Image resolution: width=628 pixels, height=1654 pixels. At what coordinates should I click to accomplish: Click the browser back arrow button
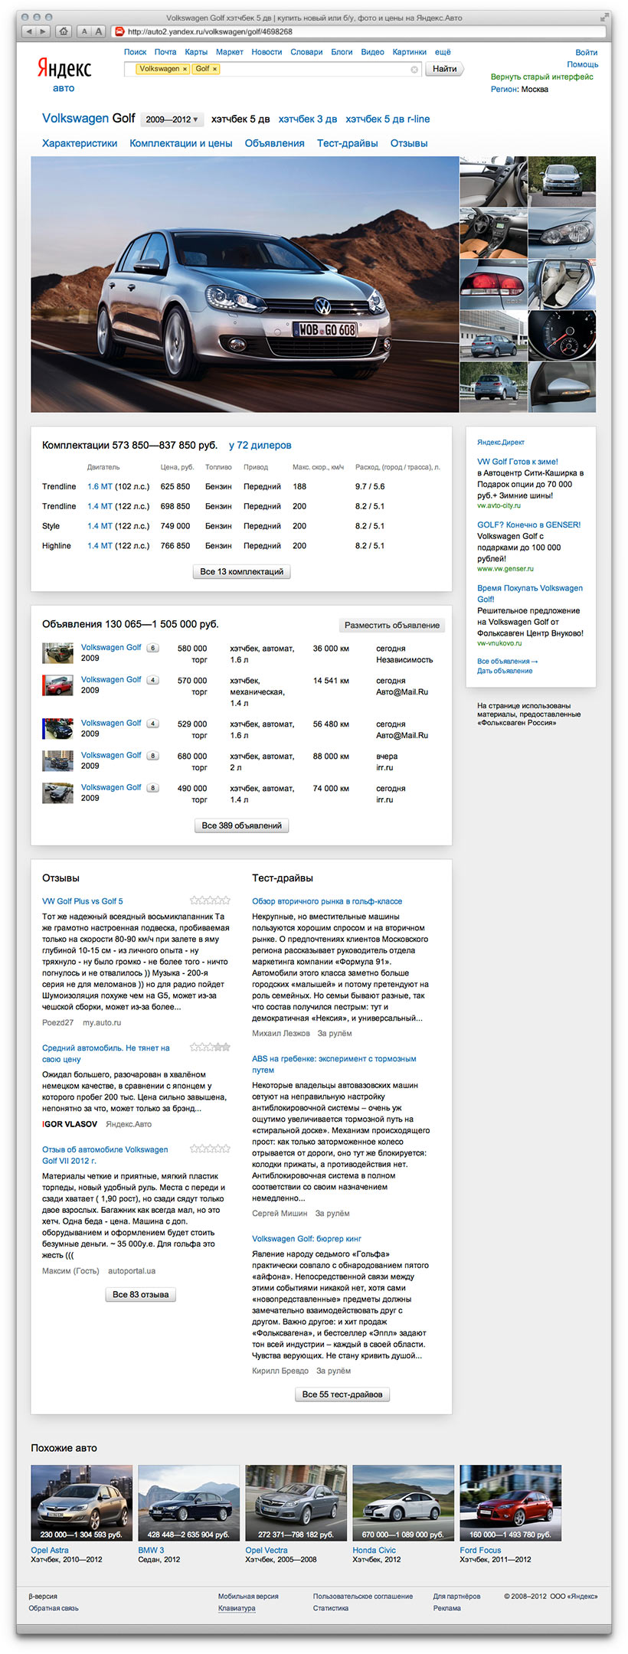(x=28, y=31)
